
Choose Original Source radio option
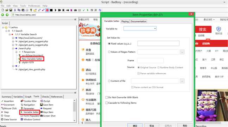[x=139, y=68]
